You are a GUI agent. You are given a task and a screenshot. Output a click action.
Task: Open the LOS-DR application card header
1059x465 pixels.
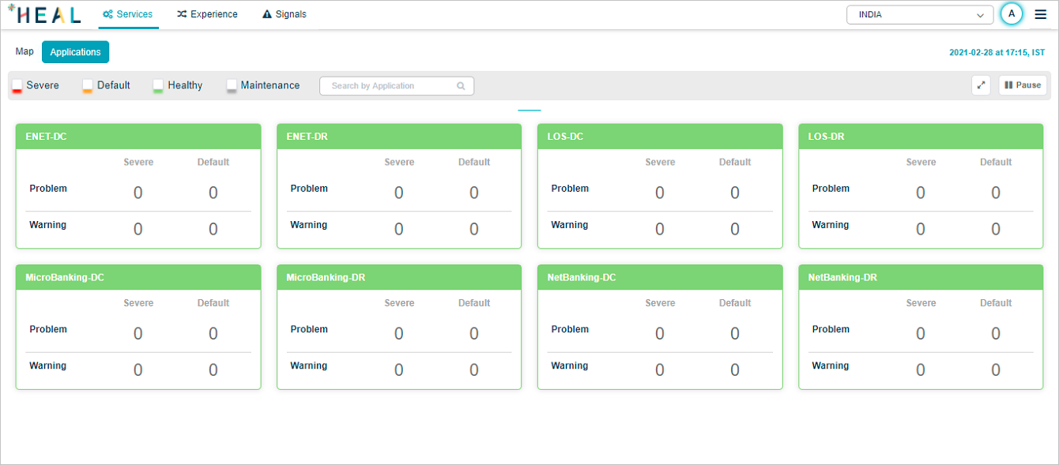(921, 137)
